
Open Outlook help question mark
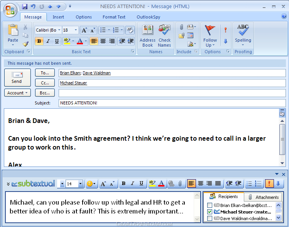[284, 17]
